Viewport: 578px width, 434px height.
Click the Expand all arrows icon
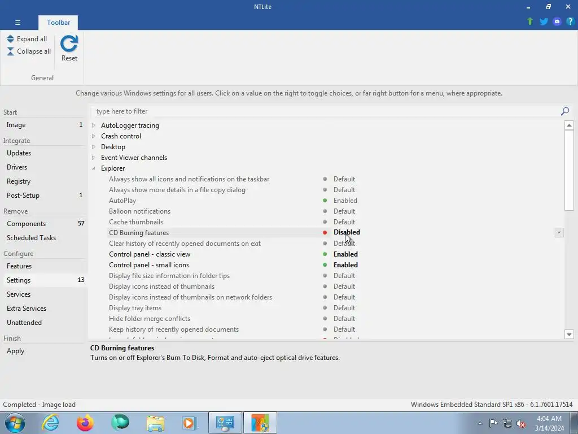click(x=10, y=39)
